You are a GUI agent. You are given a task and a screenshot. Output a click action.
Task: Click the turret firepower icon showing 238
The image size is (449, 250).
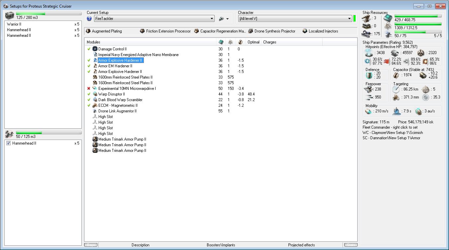pyautogui.click(x=368, y=89)
